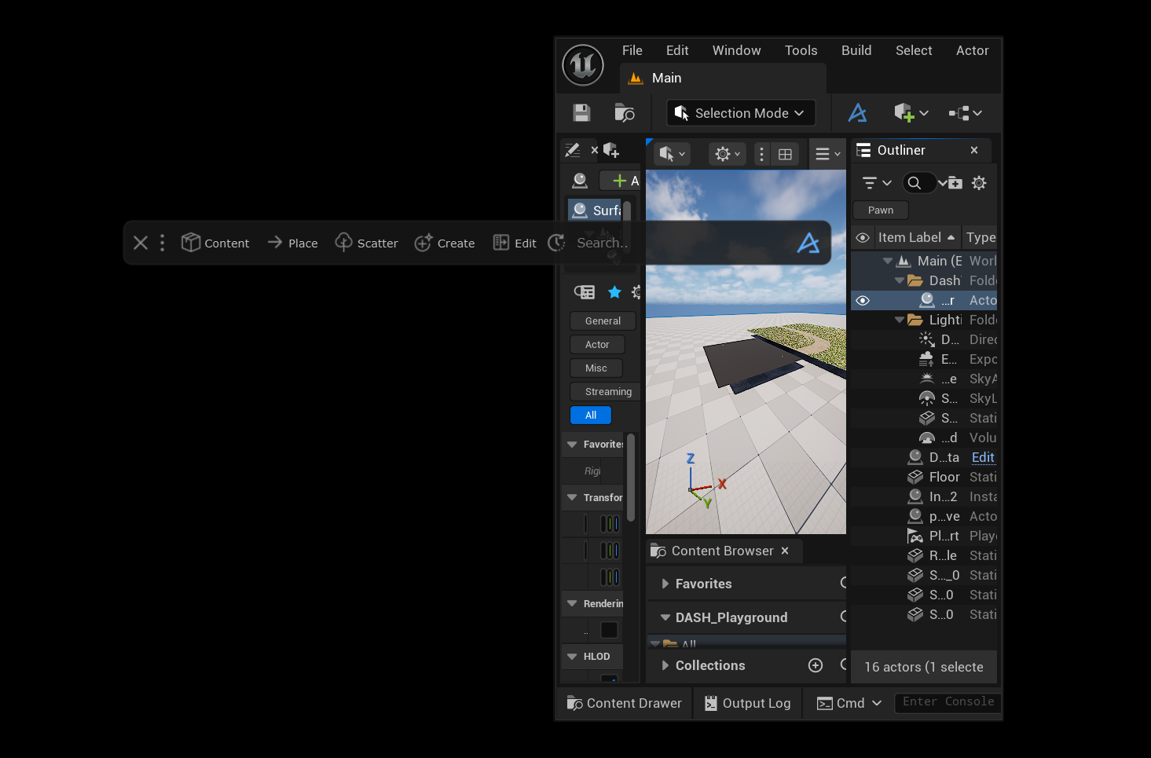Toggle the checkbox under the Rendering section
Image resolution: width=1151 pixels, height=758 pixels.
tap(609, 630)
